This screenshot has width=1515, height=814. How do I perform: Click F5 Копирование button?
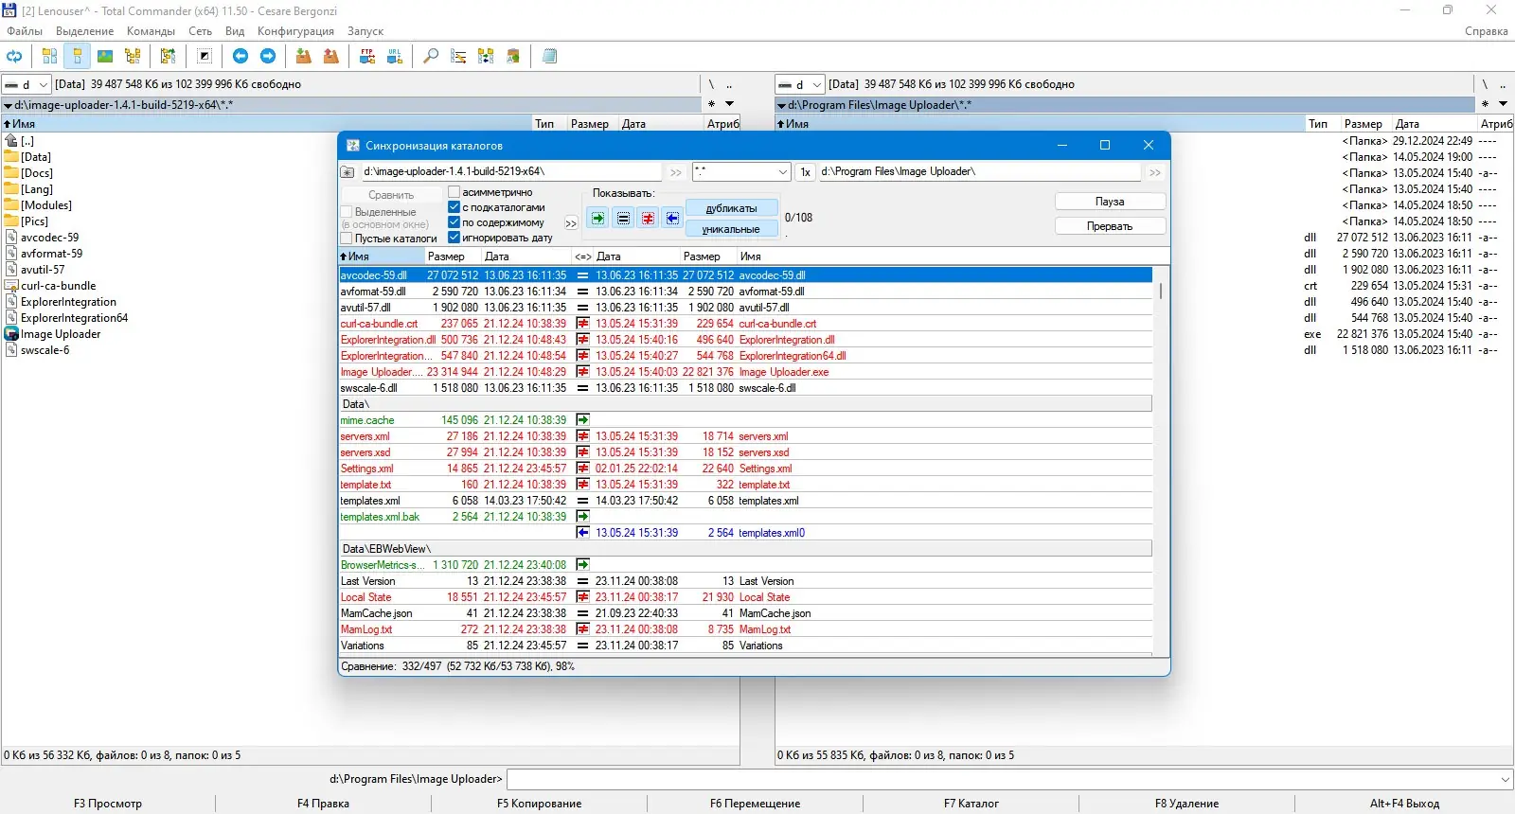tap(540, 804)
